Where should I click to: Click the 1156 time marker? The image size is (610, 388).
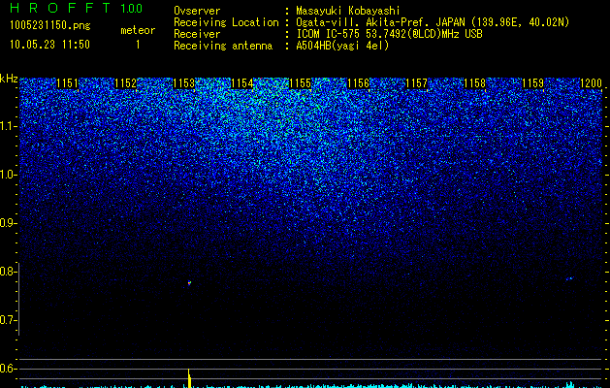(358, 83)
